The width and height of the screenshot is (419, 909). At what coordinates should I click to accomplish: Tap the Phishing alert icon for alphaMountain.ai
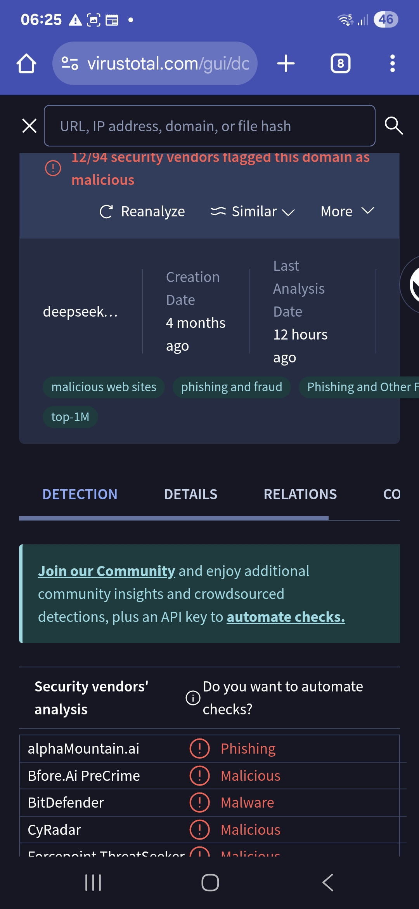(x=199, y=748)
